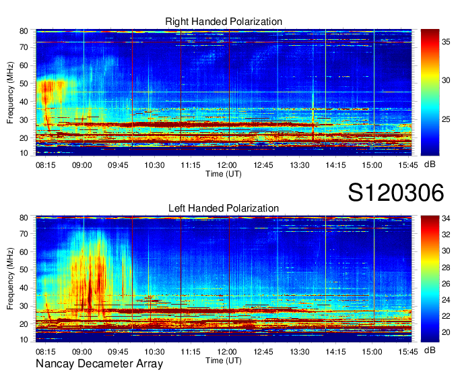Viewport: 458px width, 372px height.
Task: Click the 11:15 tick label under top plot
Action: click(191, 165)
